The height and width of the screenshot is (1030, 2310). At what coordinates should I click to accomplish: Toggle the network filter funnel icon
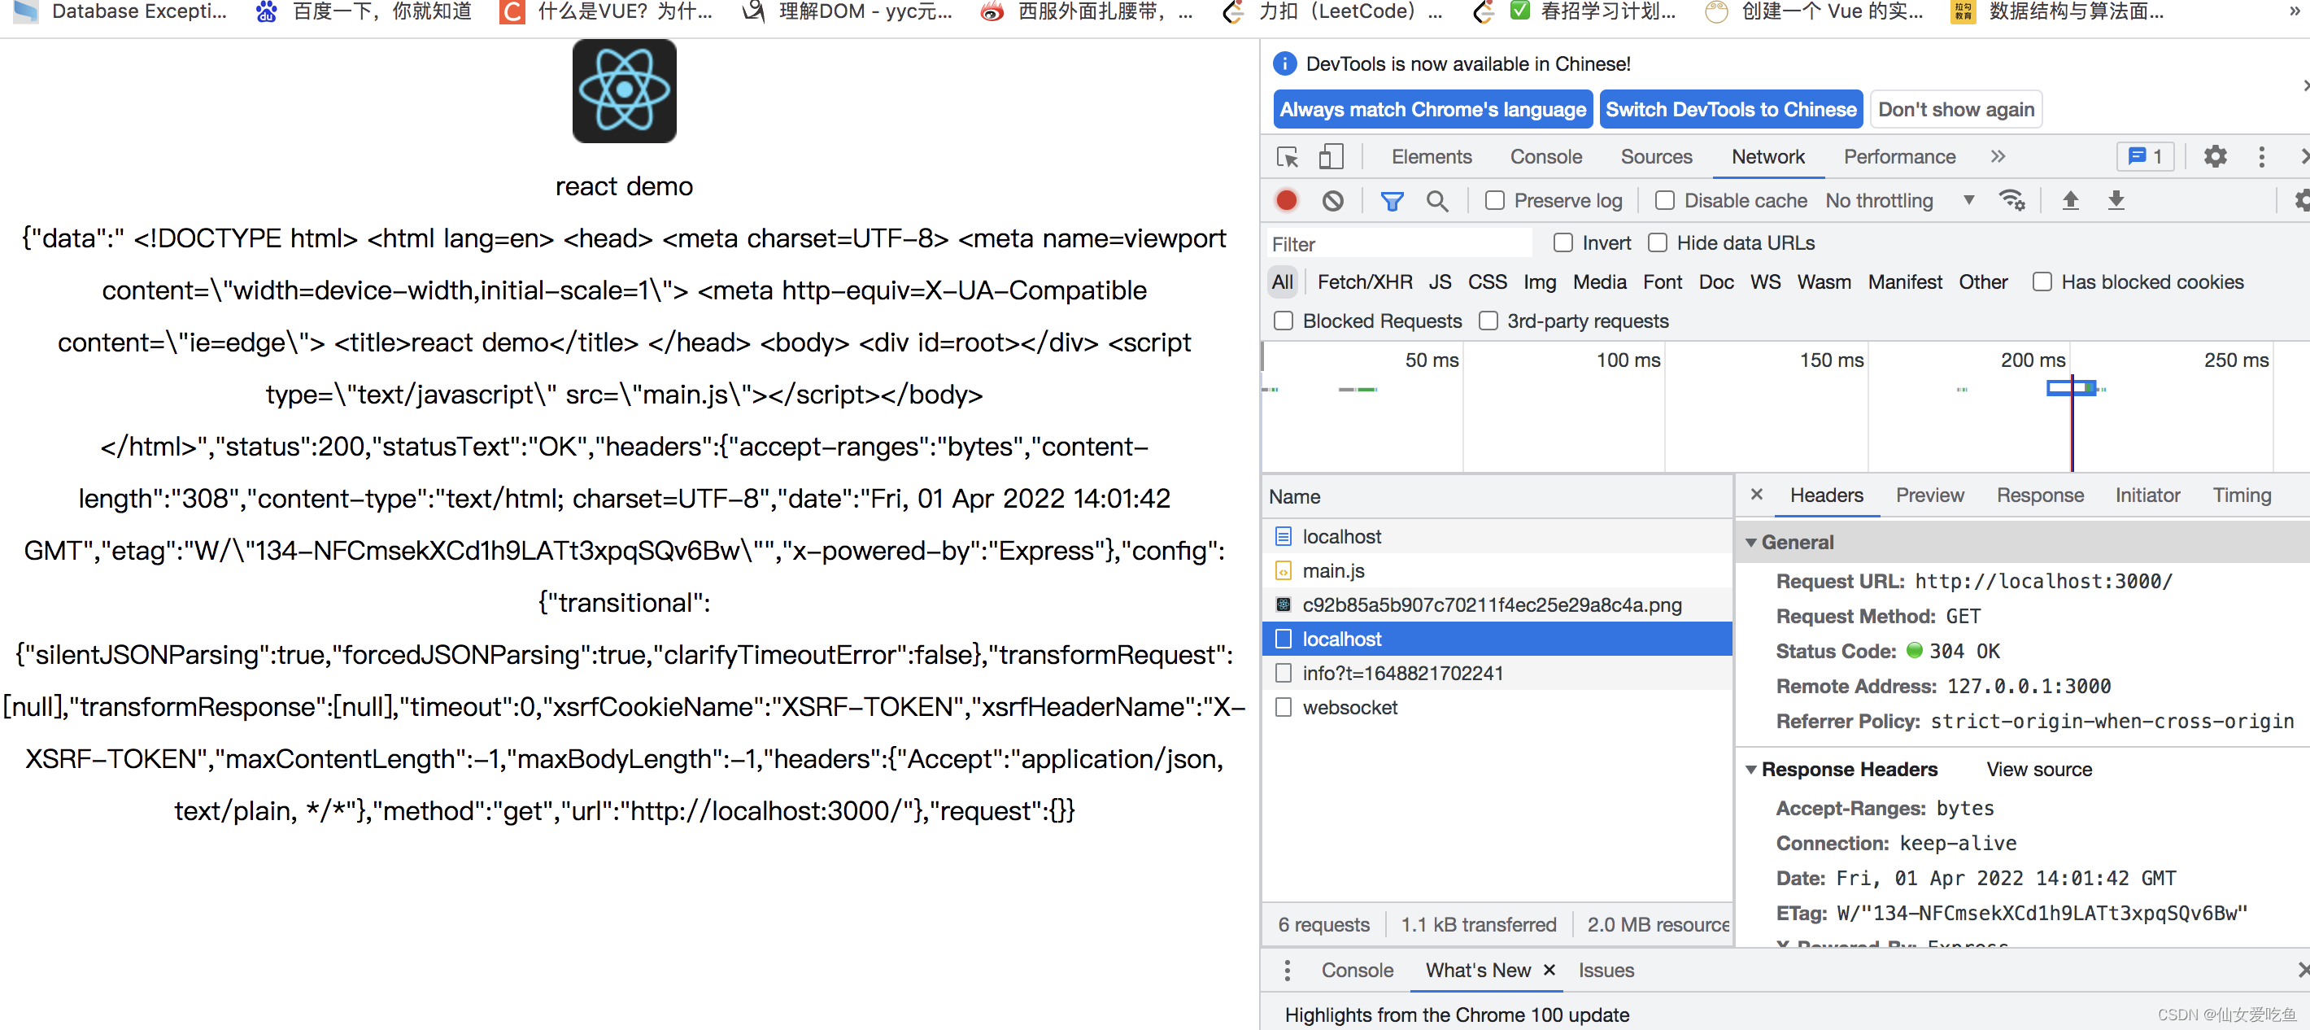(1392, 201)
